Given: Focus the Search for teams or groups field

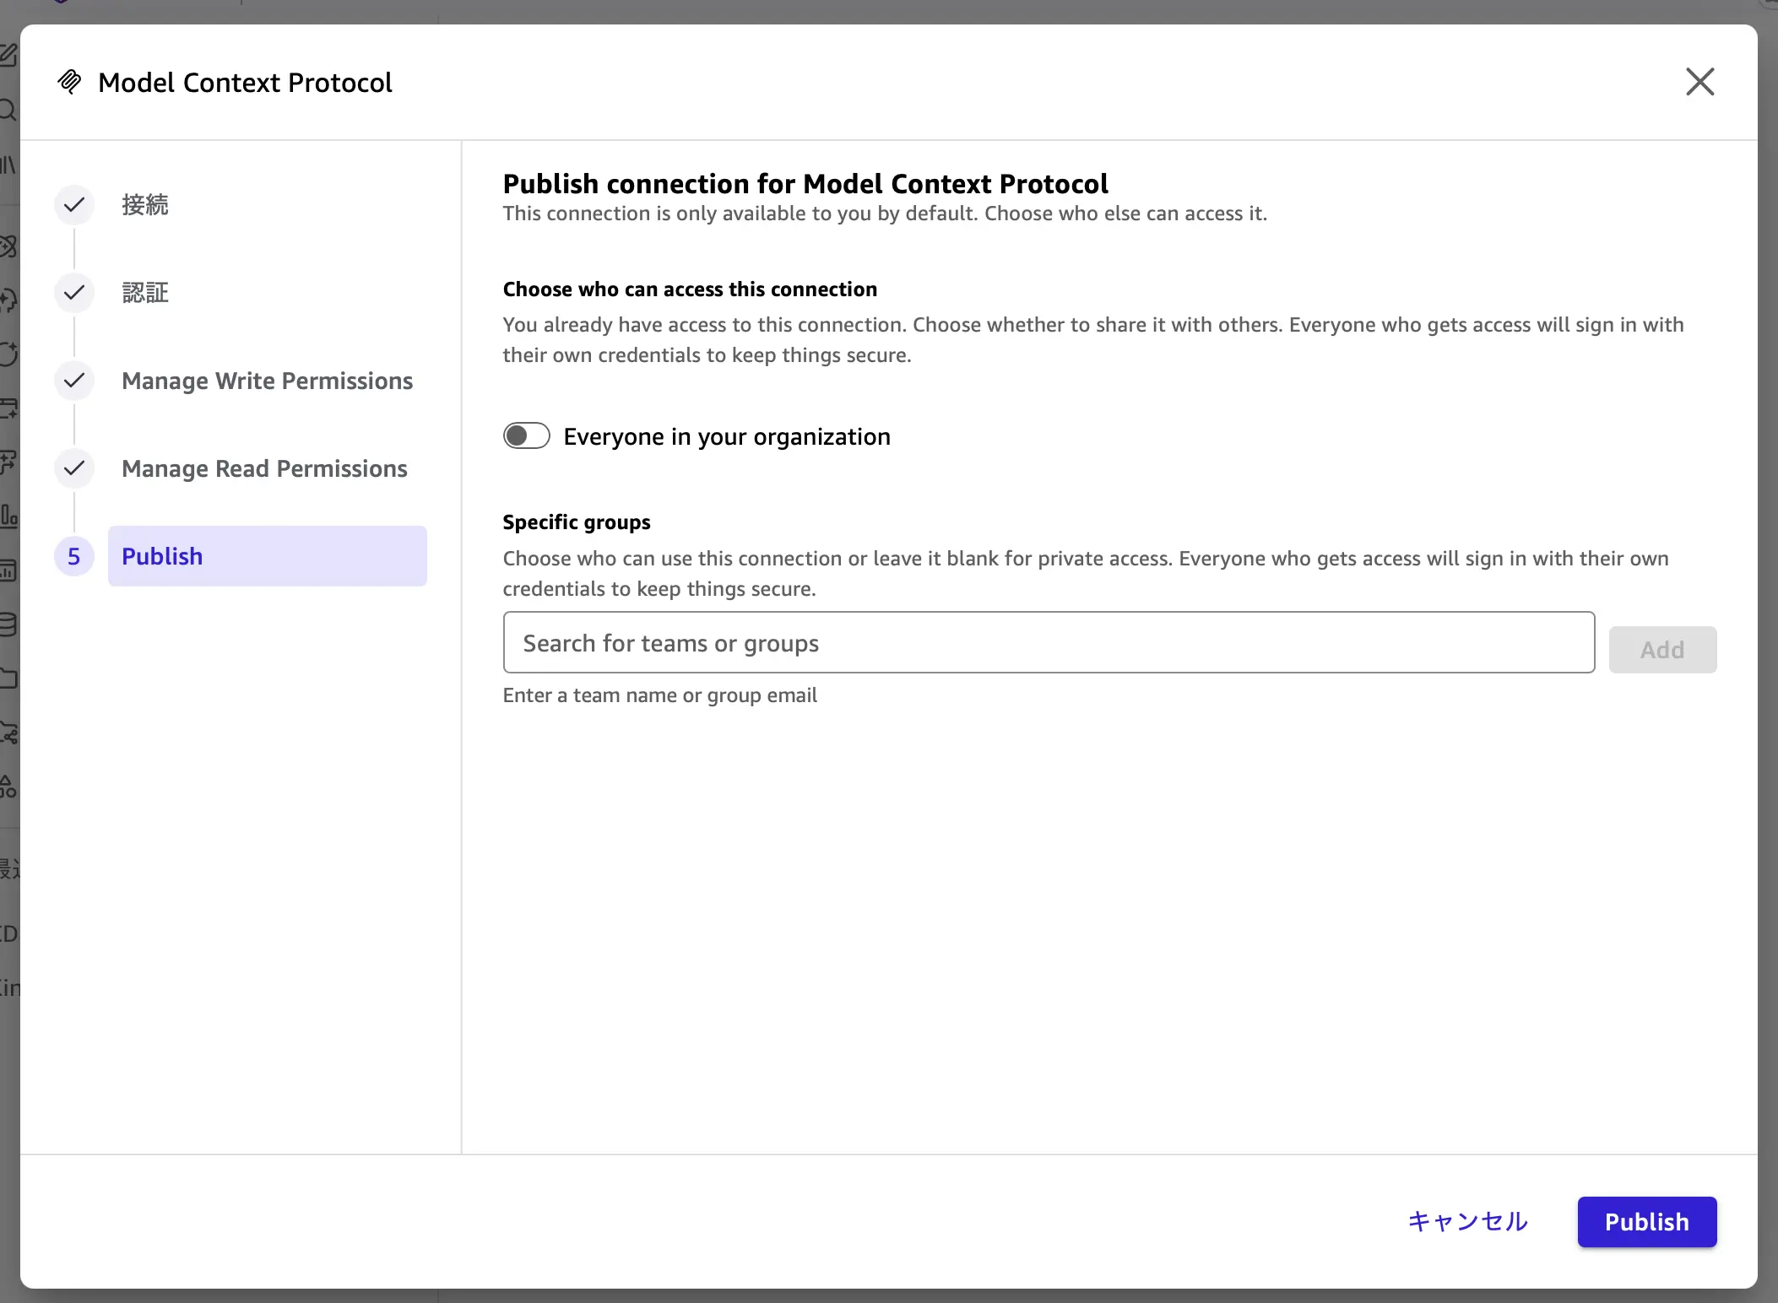Looking at the screenshot, I should (1049, 642).
